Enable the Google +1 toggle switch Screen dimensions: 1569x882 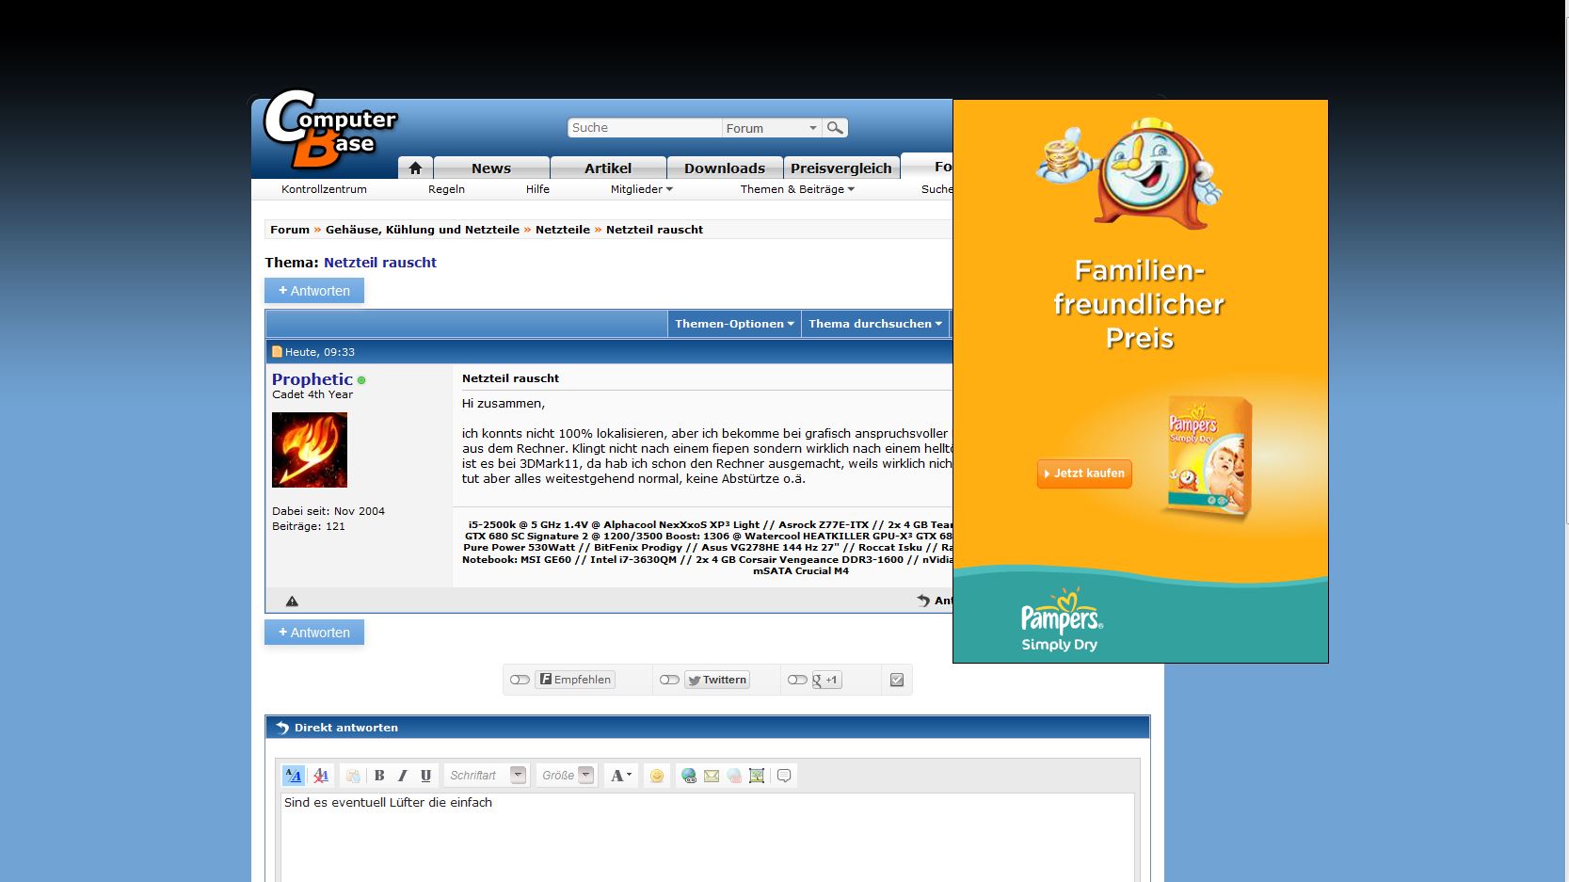coord(797,680)
